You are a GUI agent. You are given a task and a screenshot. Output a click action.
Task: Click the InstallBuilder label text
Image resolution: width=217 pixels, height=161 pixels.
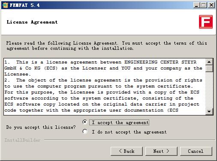point(22,140)
